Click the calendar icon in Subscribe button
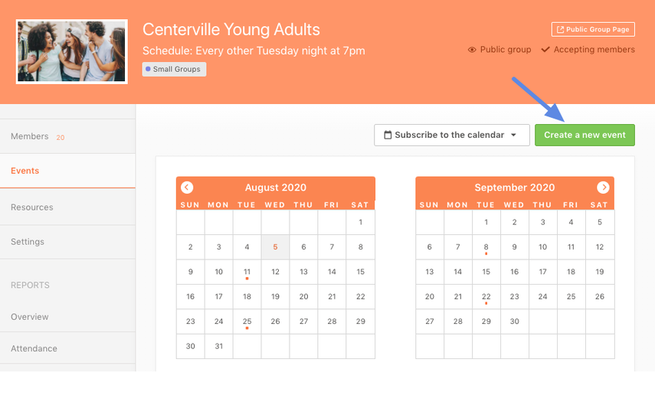 [388, 135]
